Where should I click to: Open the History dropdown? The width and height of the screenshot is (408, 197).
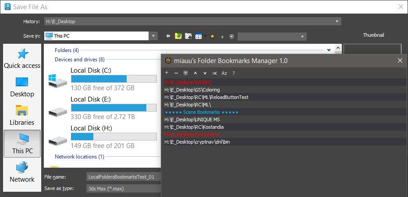(x=337, y=21)
